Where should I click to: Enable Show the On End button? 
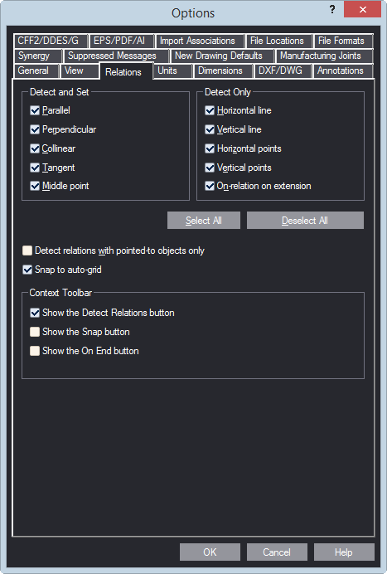point(35,351)
